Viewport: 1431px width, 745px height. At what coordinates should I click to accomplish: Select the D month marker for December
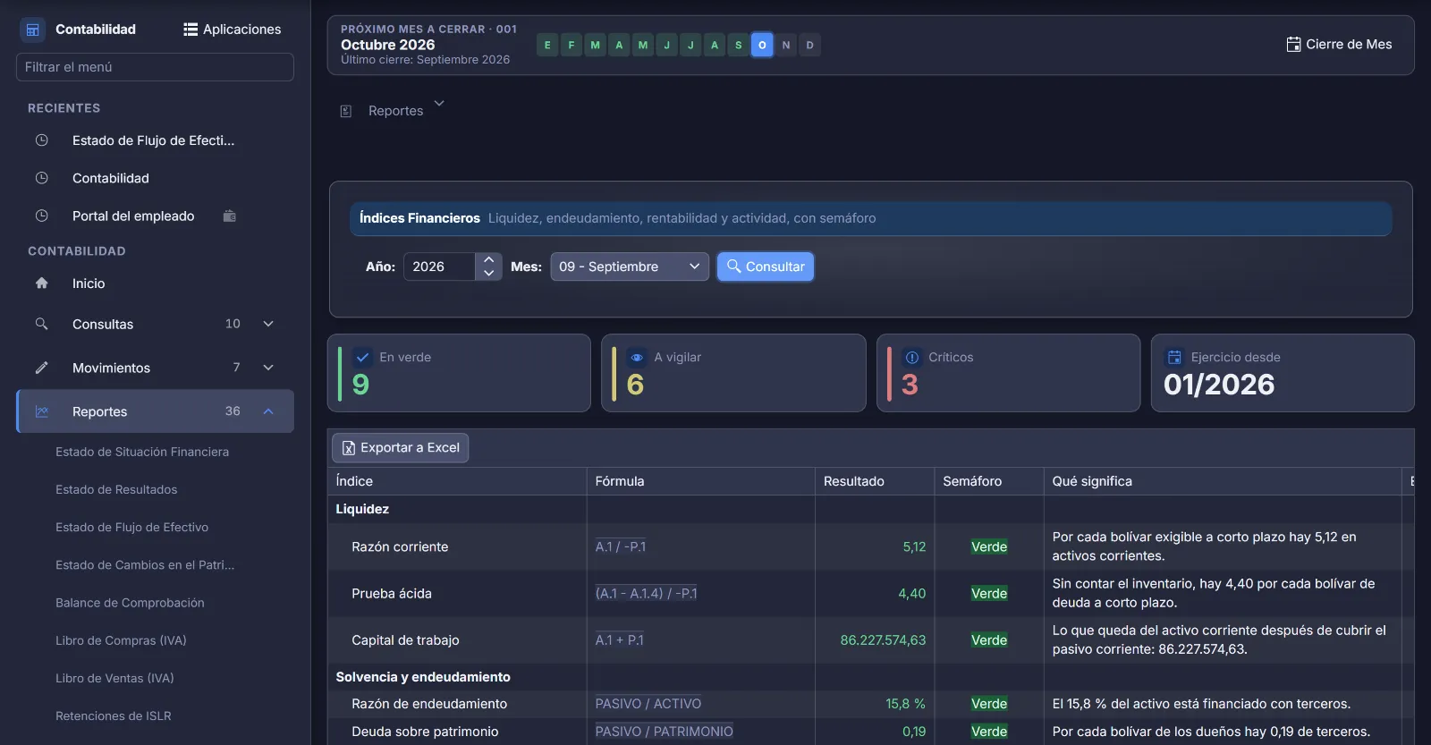pos(810,45)
